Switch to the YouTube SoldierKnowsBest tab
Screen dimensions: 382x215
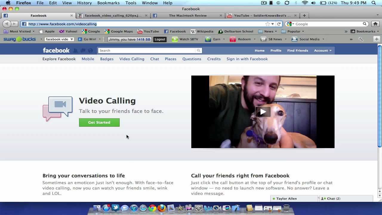[262, 16]
